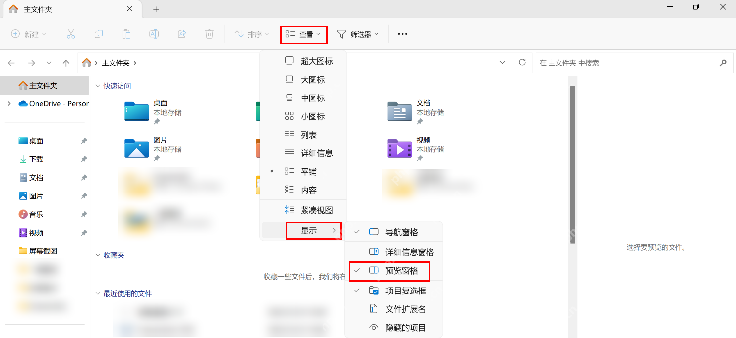Screen dimensions: 736x338
Task: Go up one level with up arrow
Action: click(66, 63)
